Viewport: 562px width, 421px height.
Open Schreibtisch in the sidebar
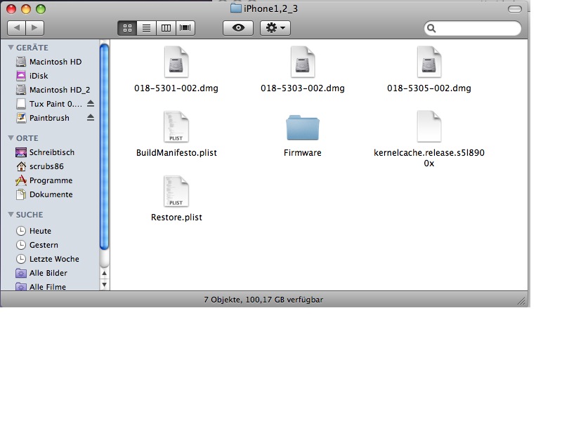[51, 152]
